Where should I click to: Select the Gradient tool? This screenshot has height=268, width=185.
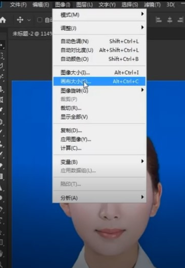coord(1,176)
